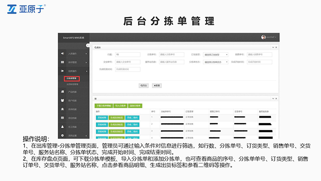
Task: Click the 入库操作 sidebar icon
Action: 62,53
